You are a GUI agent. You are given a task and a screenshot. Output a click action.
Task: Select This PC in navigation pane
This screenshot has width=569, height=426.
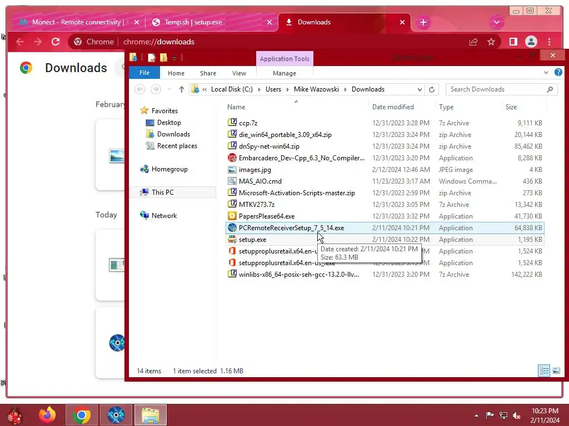point(163,192)
